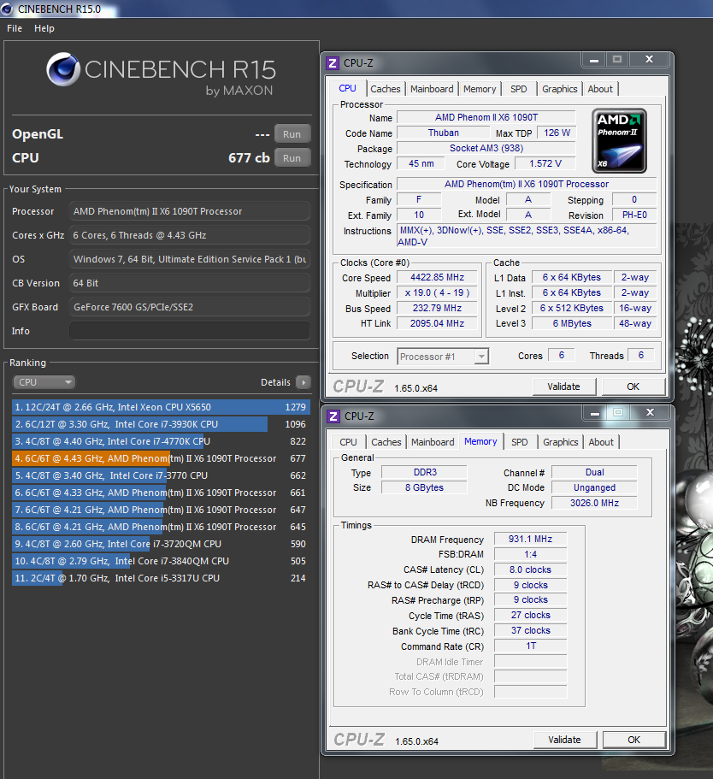
Task: Click the empty Info input field
Action: (x=190, y=331)
